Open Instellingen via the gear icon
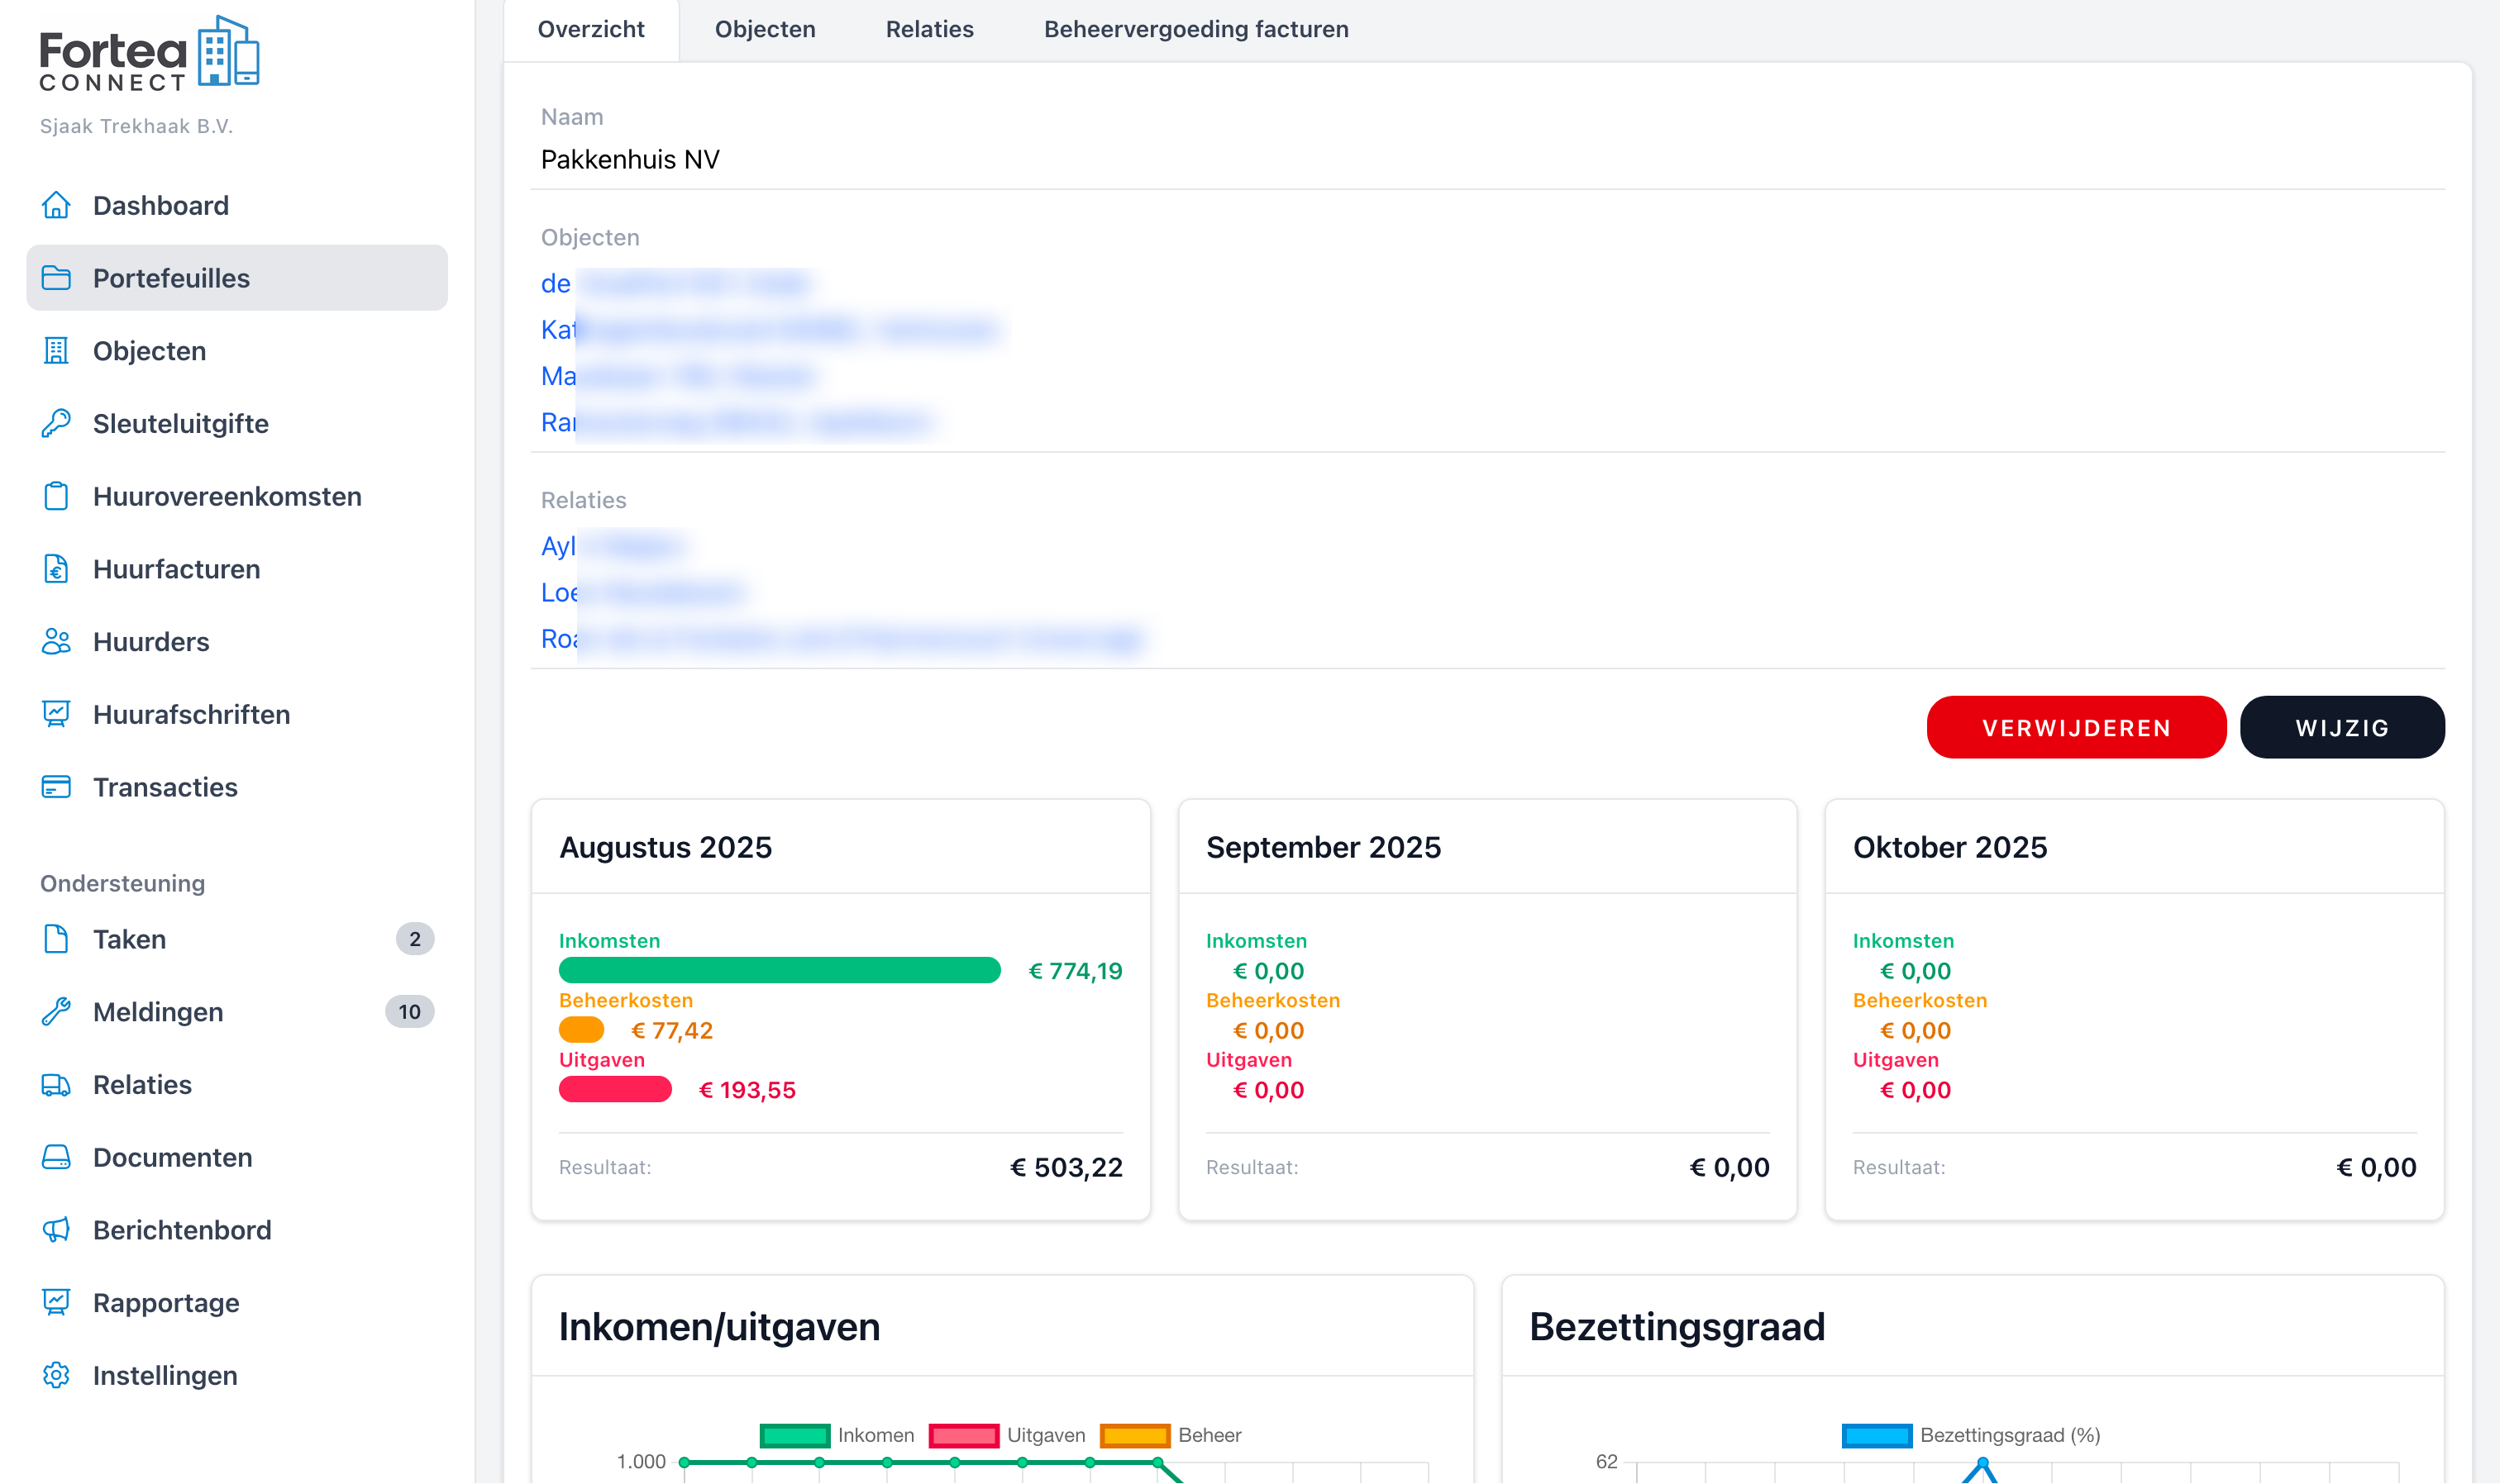 (56, 1375)
